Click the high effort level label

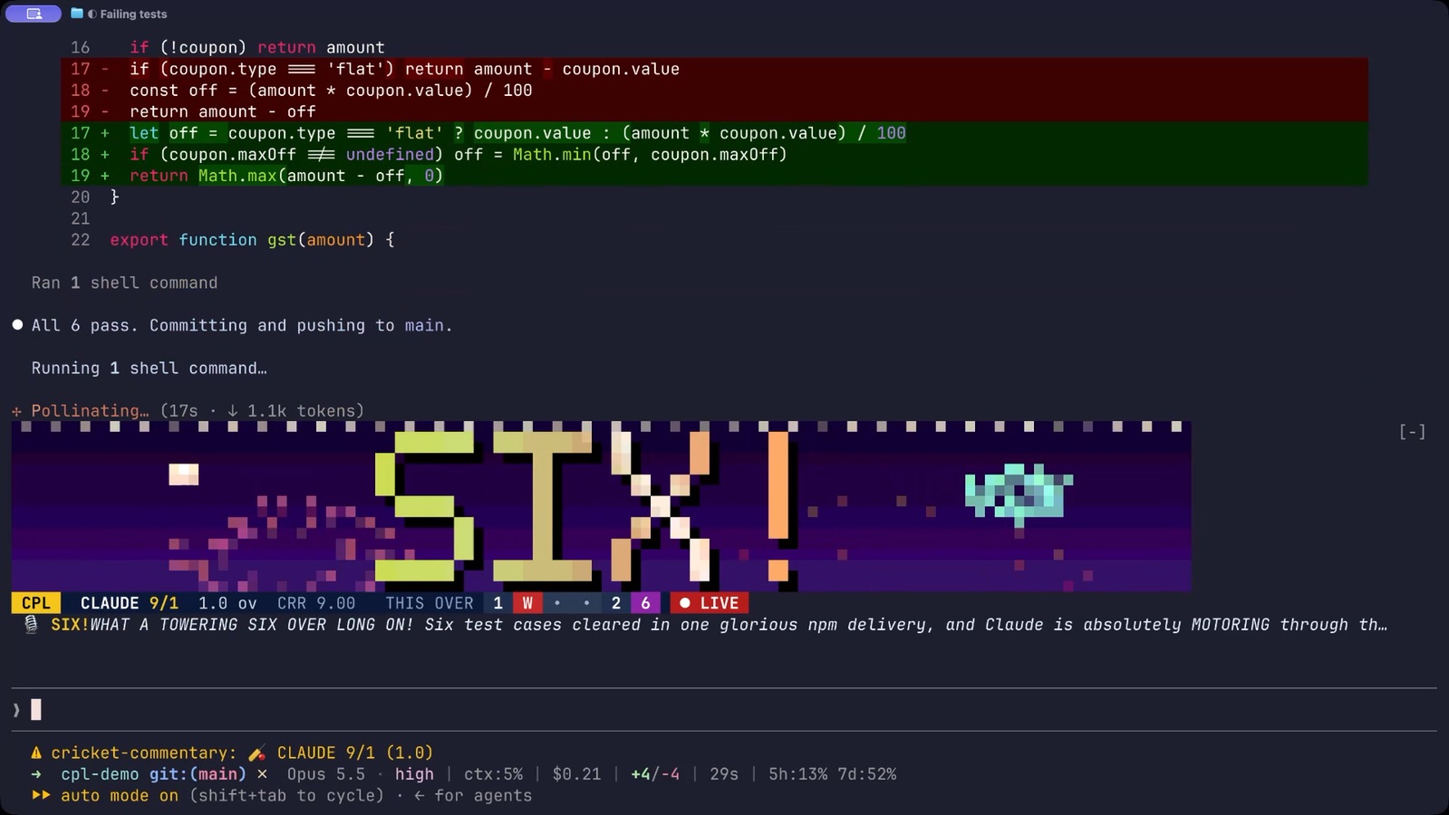click(414, 774)
